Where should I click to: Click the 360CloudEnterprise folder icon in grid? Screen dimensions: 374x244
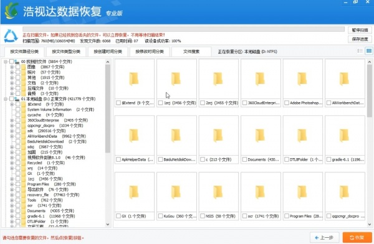pos(260,79)
